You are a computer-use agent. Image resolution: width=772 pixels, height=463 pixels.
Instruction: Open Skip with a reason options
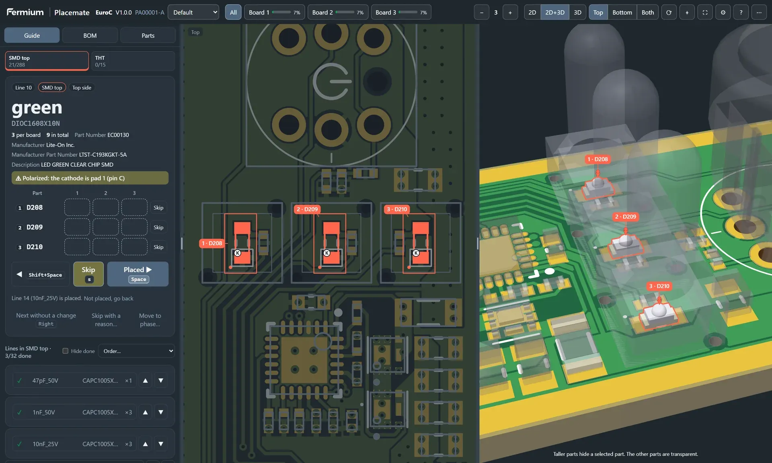point(106,320)
